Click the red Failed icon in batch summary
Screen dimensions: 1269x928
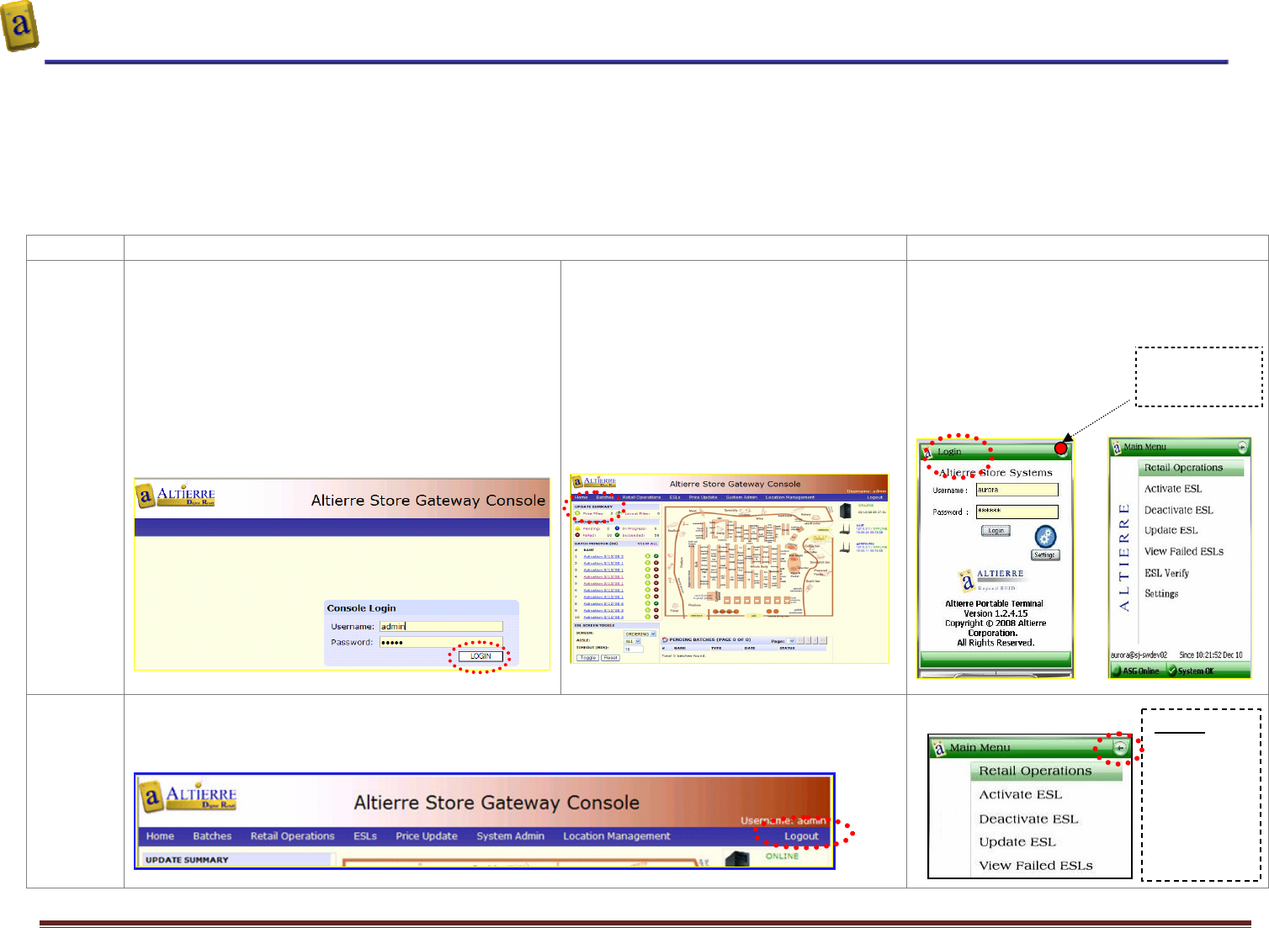pyautogui.click(x=577, y=535)
